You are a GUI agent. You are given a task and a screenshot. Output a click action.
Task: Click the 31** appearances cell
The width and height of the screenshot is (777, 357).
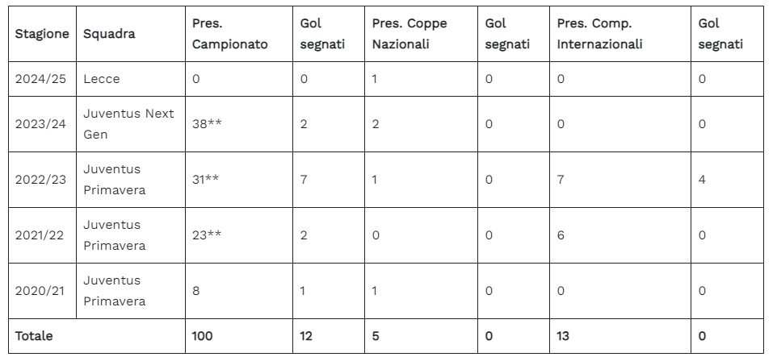point(206,180)
